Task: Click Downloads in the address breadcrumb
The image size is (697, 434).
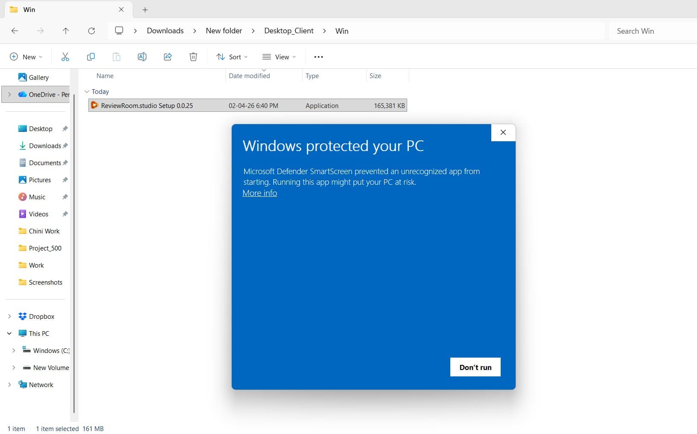Action: pyautogui.click(x=165, y=31)
